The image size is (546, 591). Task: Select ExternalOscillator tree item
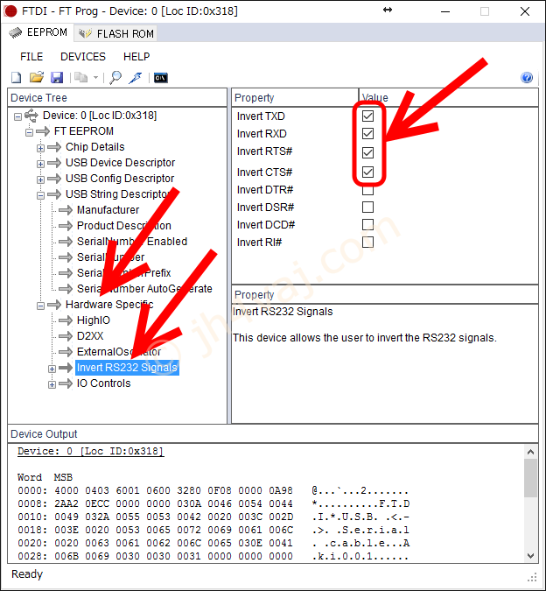119,352
